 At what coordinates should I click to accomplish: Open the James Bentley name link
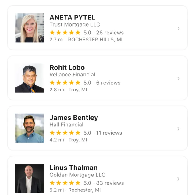coord(74,118)
